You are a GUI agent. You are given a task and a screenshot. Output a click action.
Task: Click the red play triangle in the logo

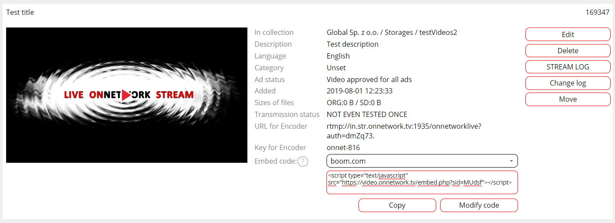coord(126,95)
